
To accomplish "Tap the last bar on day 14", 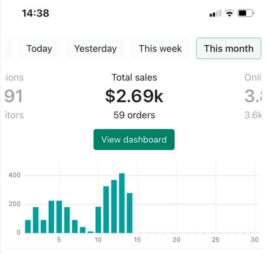I will point(130,213).
